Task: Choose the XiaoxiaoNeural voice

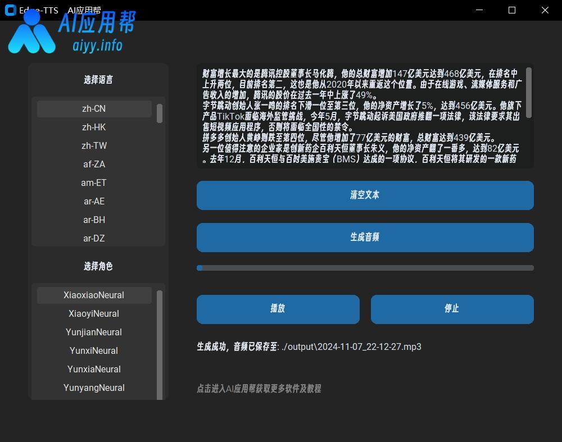Action: (94, 295)
